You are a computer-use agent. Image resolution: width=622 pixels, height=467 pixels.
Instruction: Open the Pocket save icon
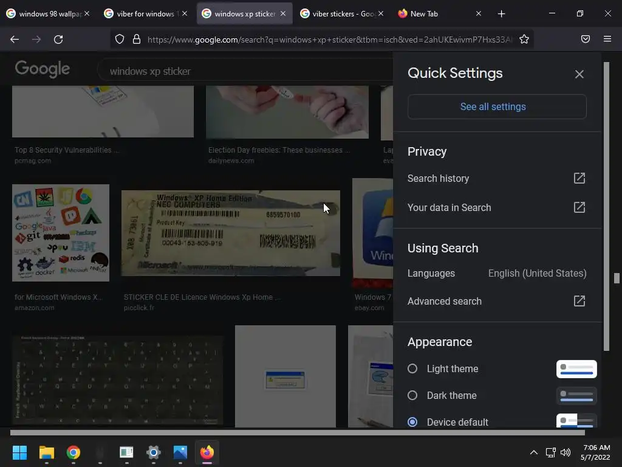tap(585, 39)
